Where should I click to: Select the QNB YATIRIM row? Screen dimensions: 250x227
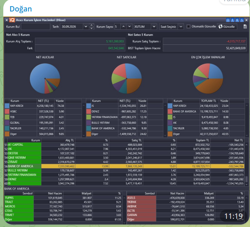click(124, 158)
